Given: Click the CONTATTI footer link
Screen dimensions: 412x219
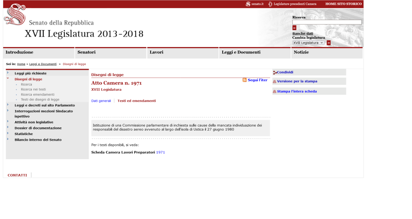Looking at the screenshot, I should point(17,175).
